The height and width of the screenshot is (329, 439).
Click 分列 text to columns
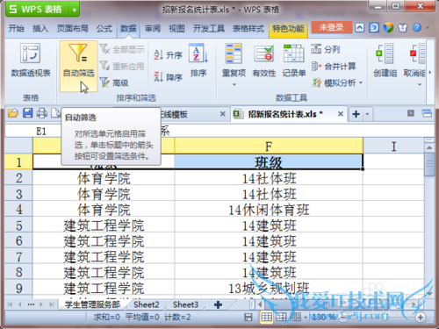point(326,49)
